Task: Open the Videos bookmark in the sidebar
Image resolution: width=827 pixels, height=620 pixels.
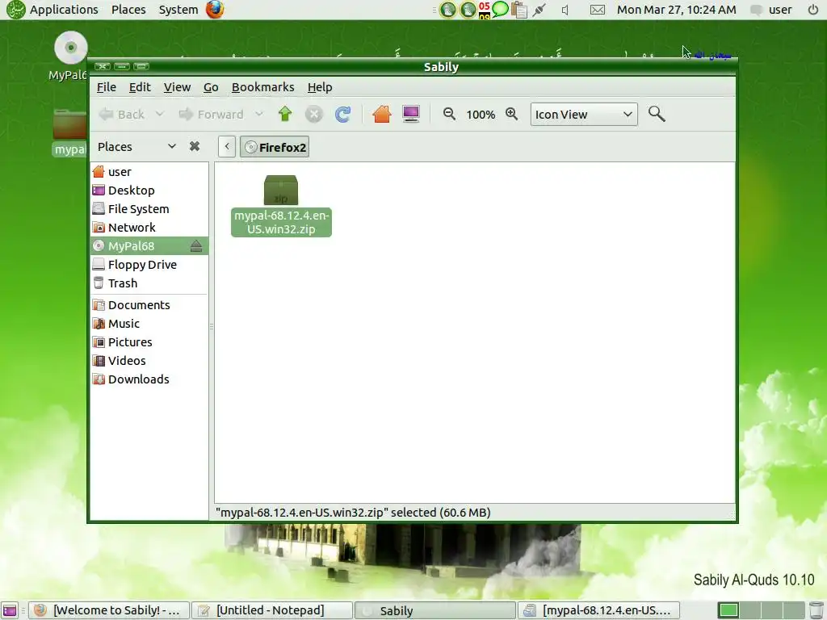Action: pyautogui.click(x=149, y=361)
